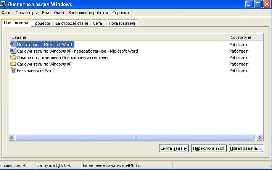272x170 pixels.
Task: Switch to the Быстродействие tab
Action: click(x=72, y=23)
